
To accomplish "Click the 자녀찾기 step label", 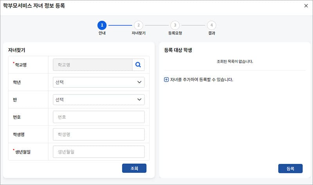I will [138, 33].
